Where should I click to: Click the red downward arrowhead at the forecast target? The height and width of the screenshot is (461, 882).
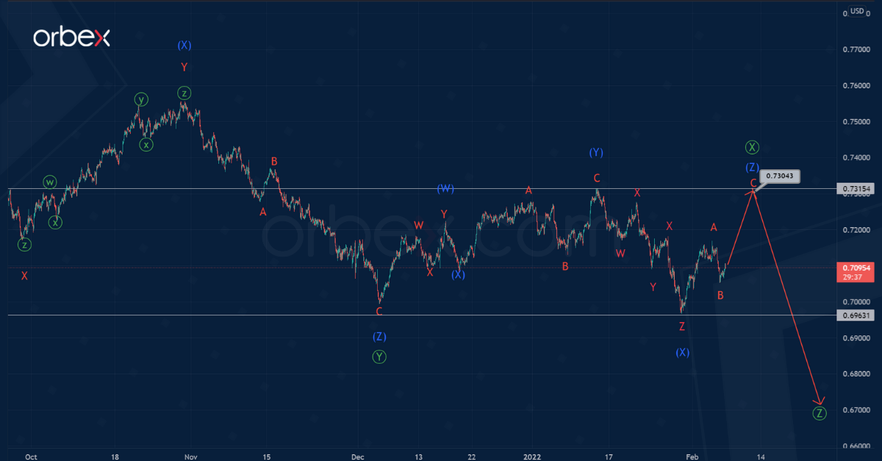818,401
